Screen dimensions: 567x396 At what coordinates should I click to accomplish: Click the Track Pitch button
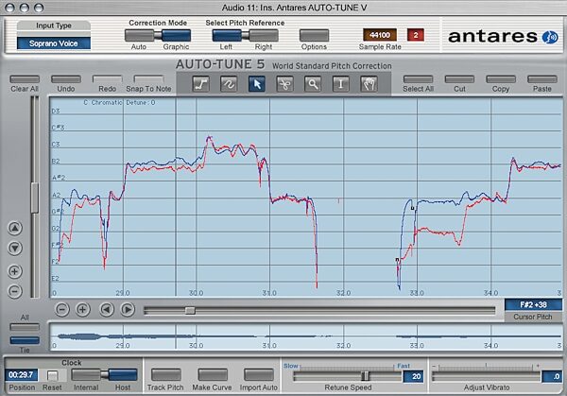click(x=166, y=374)
